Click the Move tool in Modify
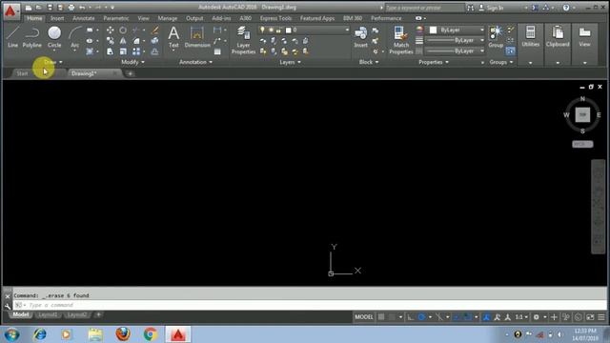The height and width of the screenshot is (343, 610). (x=111, y=30)
